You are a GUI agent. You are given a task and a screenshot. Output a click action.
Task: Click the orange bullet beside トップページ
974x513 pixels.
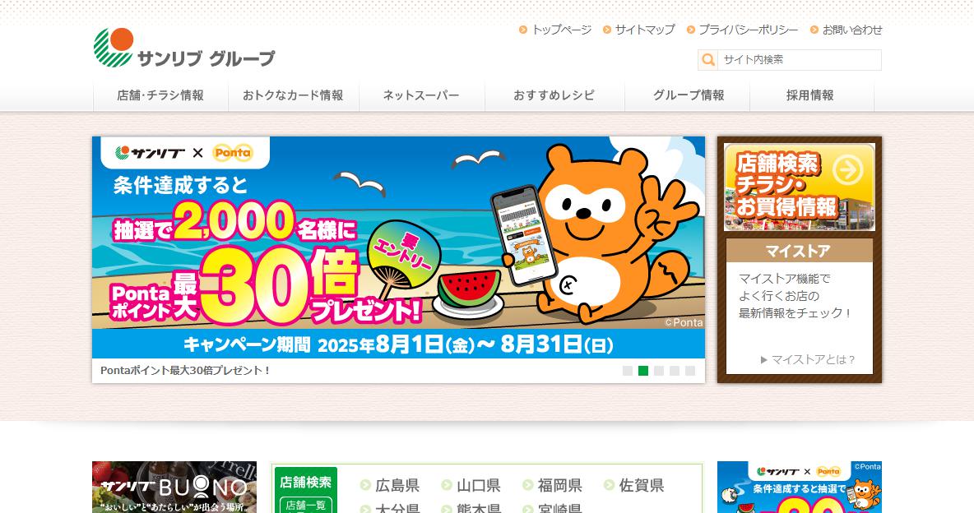(523, 30)
